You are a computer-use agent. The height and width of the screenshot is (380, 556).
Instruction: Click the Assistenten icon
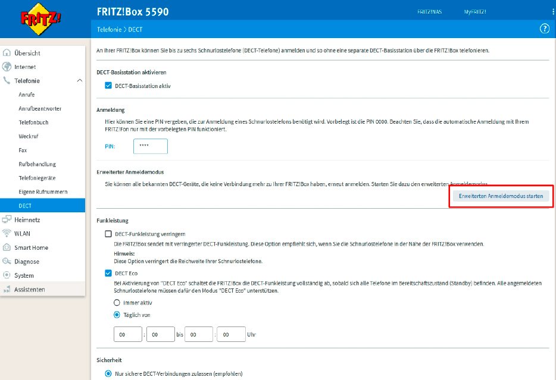tap(7, 290)
